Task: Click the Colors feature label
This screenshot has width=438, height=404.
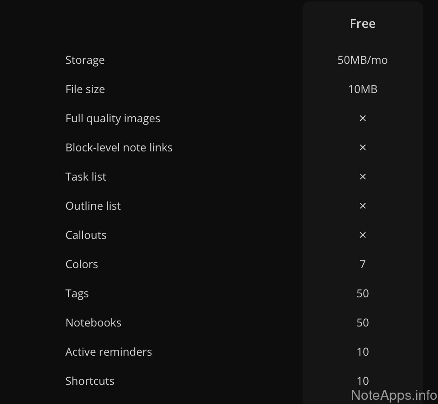Action: [82, 264]
